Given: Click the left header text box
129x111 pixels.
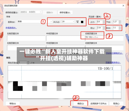Looking at the screenshot, I should 26,38.
